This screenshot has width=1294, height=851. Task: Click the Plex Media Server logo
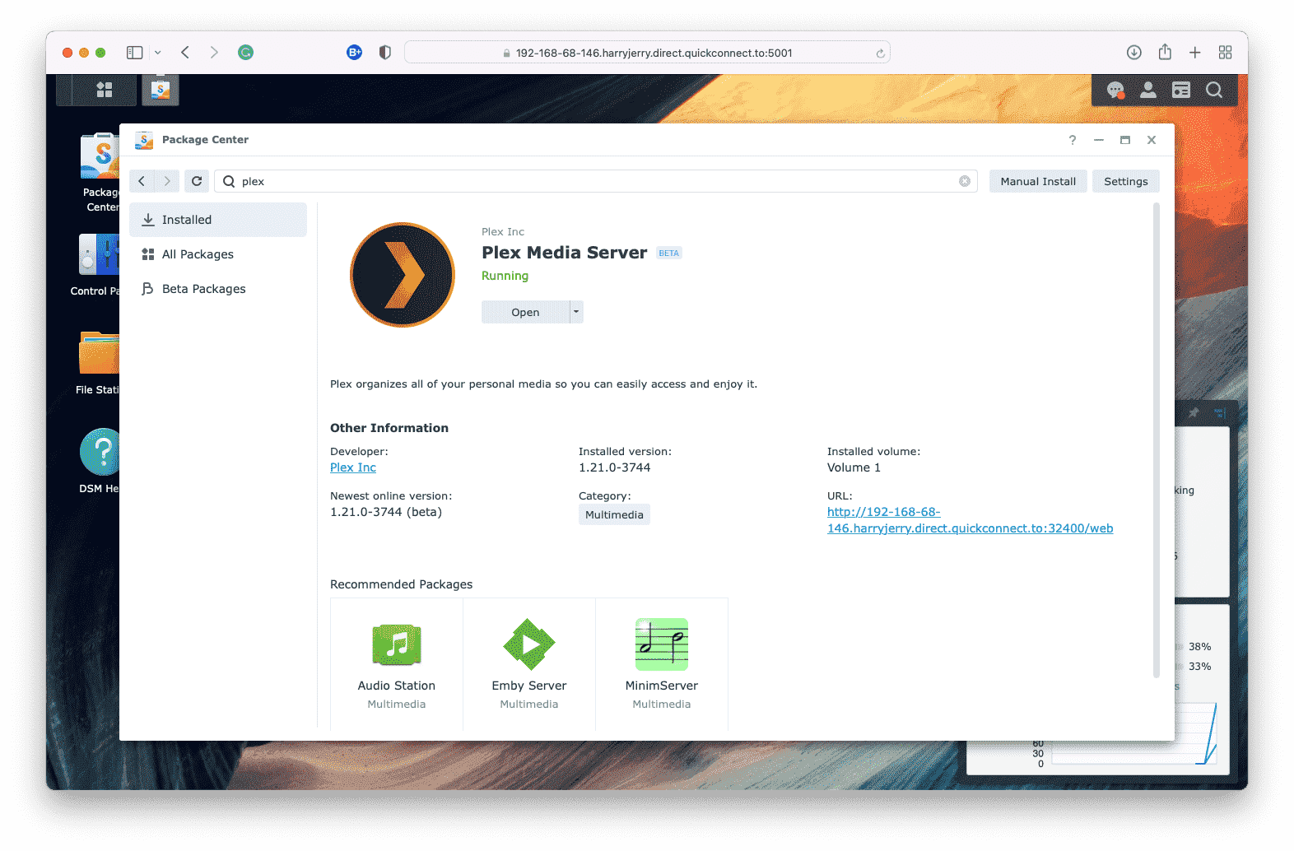403,275
